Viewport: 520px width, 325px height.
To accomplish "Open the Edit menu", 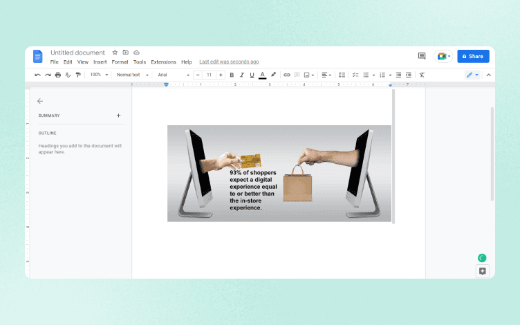I will [x=68, y=62].
